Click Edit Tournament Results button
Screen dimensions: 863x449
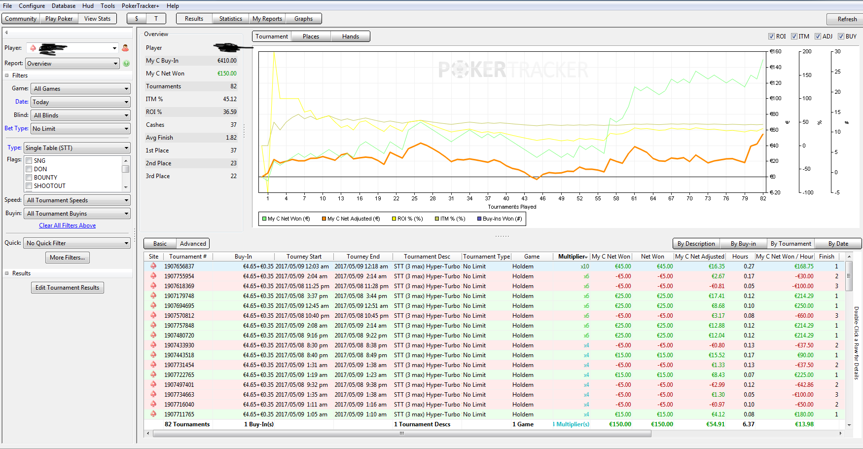tap(68, 288)
